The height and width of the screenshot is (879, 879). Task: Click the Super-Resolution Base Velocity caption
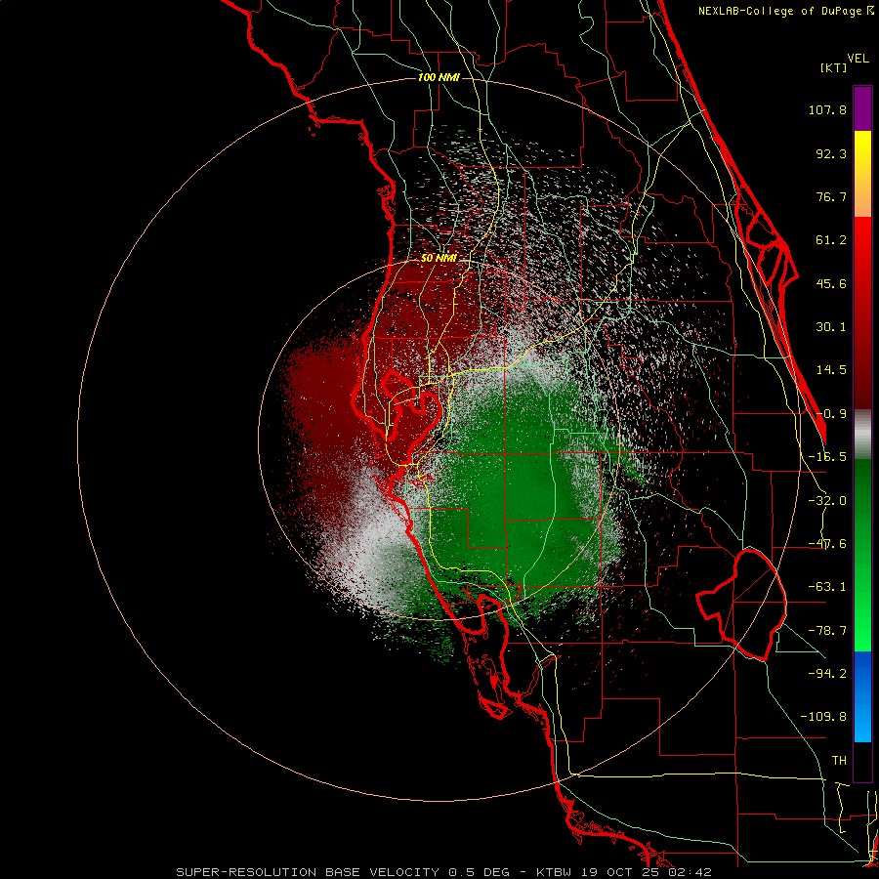pos(443,872)
